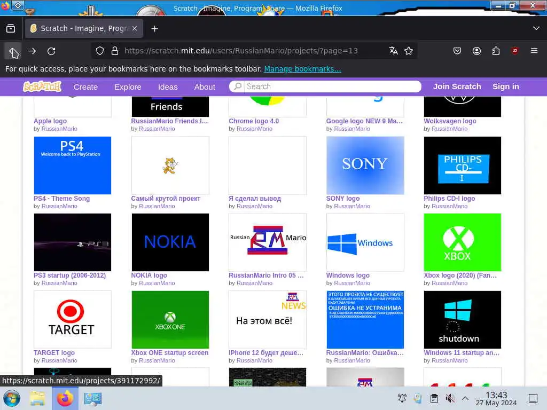Click the Manage bookmarks link
The height and width of the screenshot is (410, 547).
pos(302,69)
